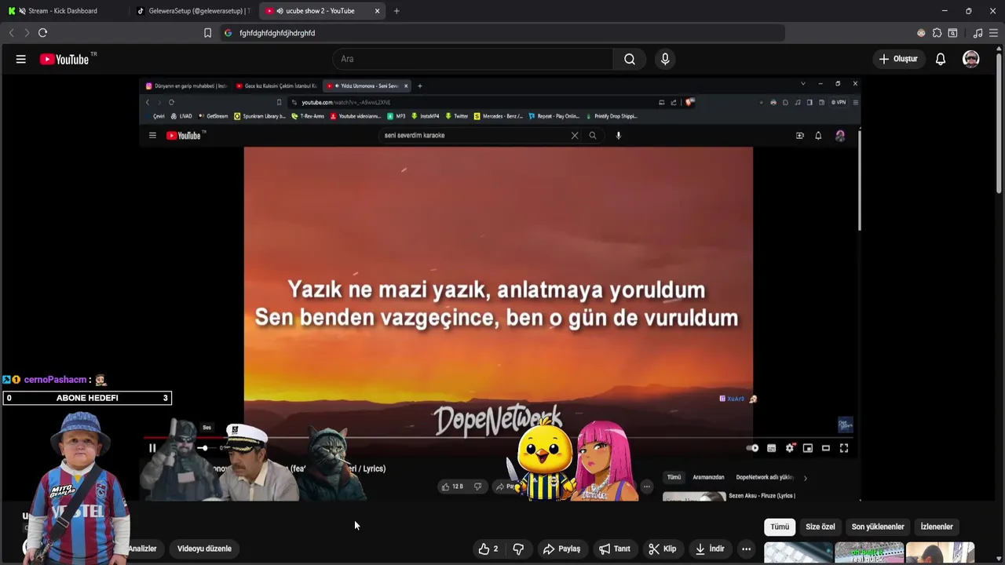The height and width of the screenshot is (565, 1005).
Task: Click the inner VPN button
Action: point(839,102)
